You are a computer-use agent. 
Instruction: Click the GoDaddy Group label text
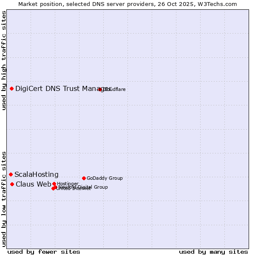coord(105,178)
